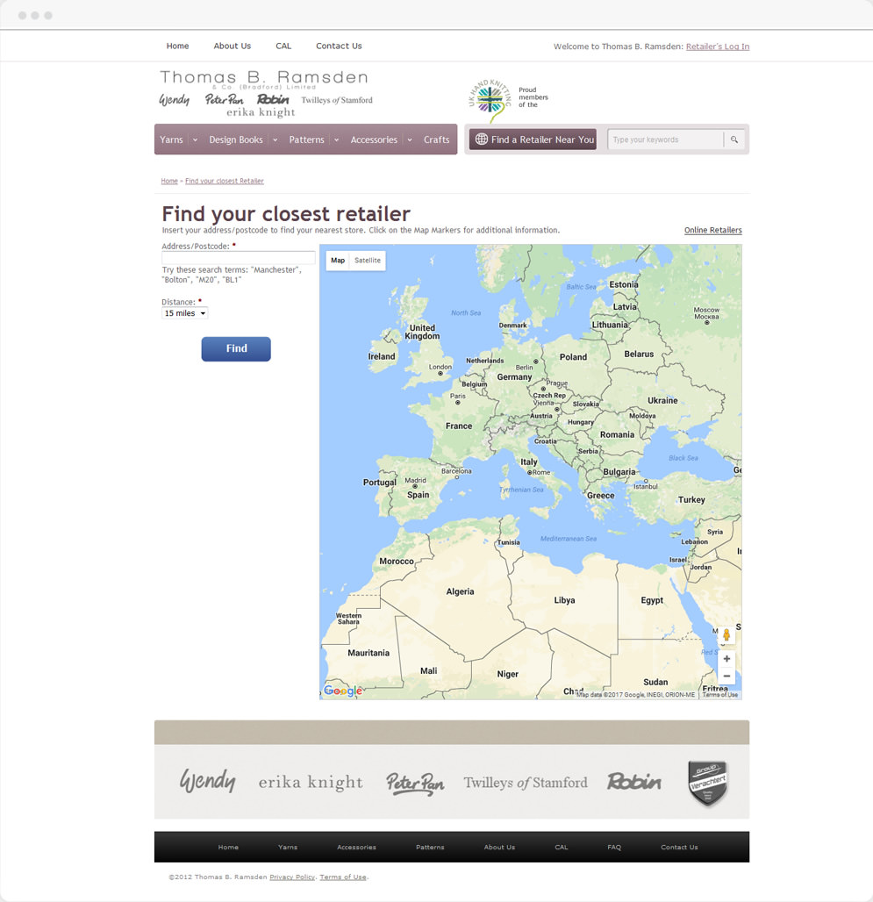
Task: Click the Twilleys of Stamford header logo
Action: [337, 100]
